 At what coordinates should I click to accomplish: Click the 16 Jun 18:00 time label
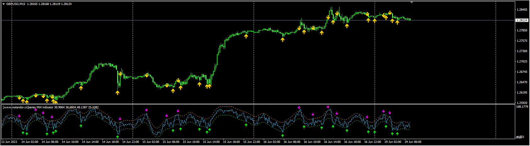coord(353,142)
